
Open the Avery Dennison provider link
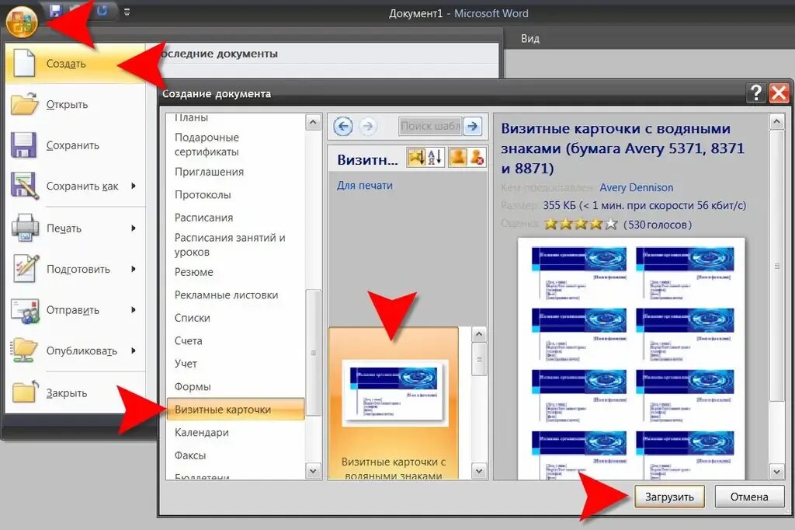637,188
